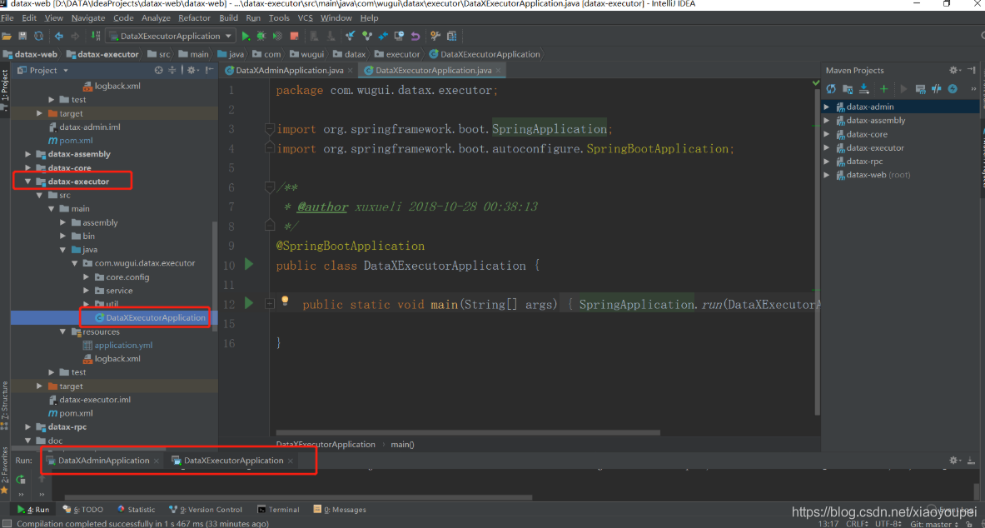Open the Navigate menu

[88, 18]
